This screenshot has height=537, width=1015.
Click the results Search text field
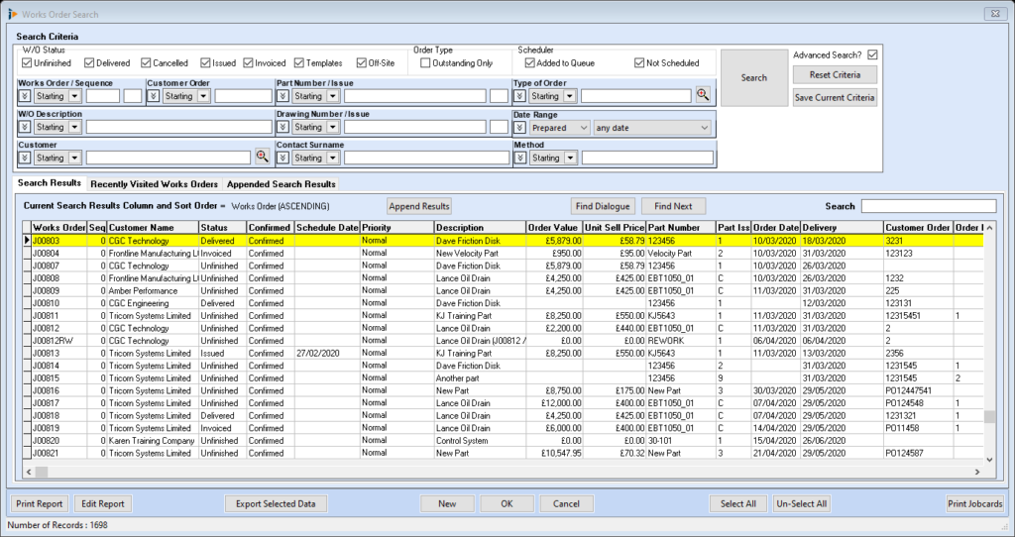[927, 206]
